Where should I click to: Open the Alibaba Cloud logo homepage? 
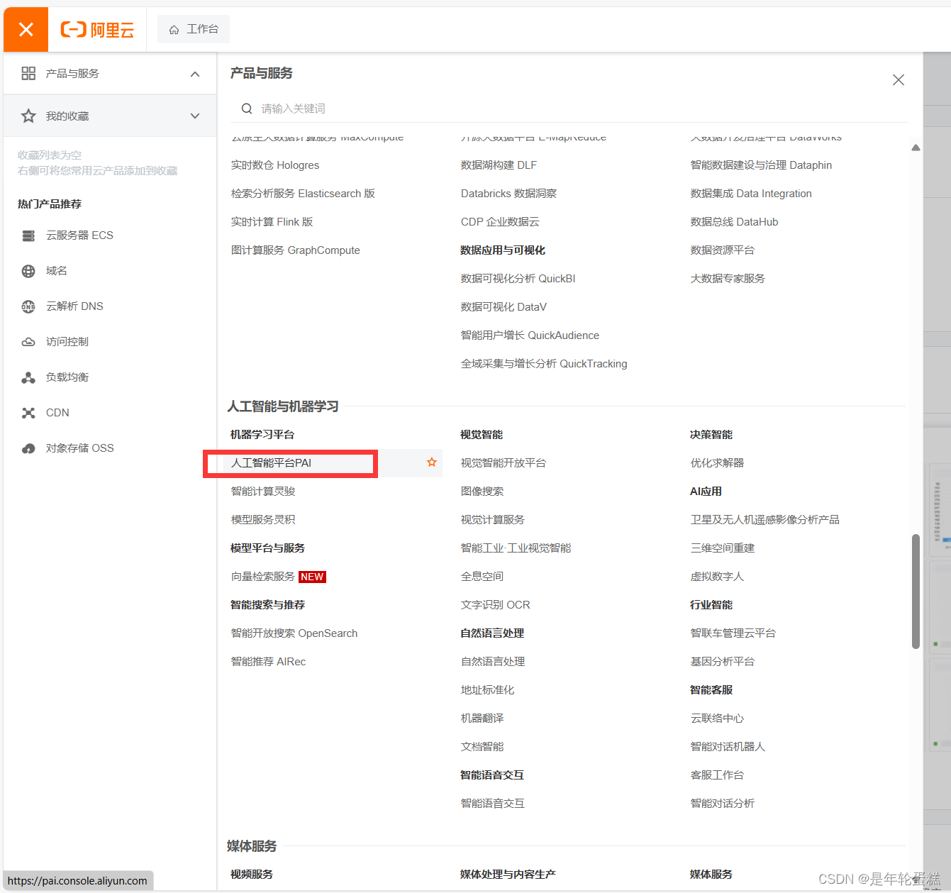coord(97,30)
